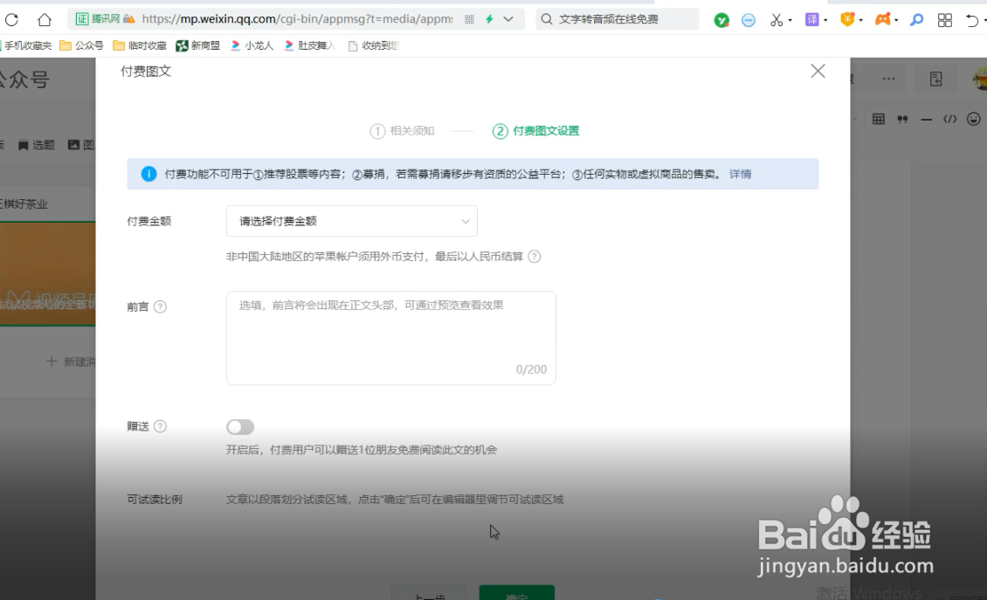Click the document import icon near the avatar
Viewport: 987px width, 600px height.
(x=935, y=79)
